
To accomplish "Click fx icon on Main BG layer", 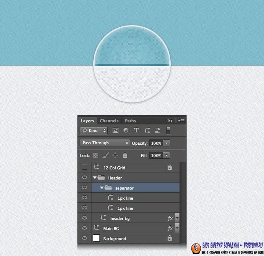I will (170, 228).
